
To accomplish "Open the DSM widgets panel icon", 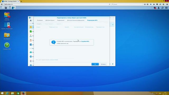I will (x=166, y=8).
